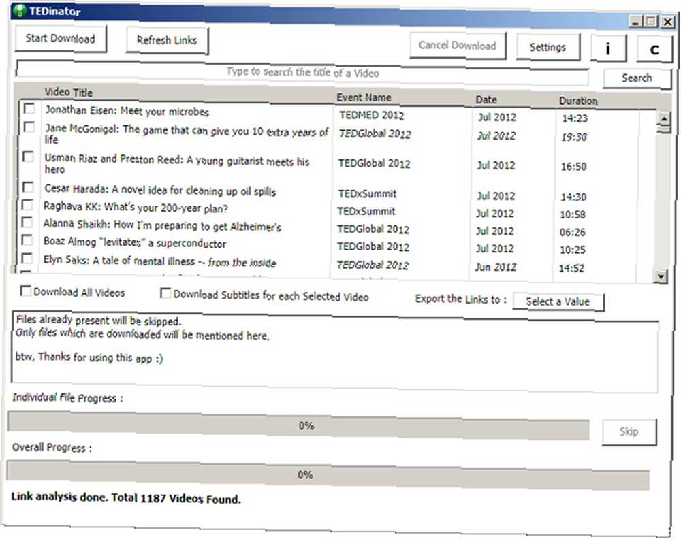Viewport: 681px width, 539px height.
Task: Open the Settings dialog
Action: click(x=548, y=47)
